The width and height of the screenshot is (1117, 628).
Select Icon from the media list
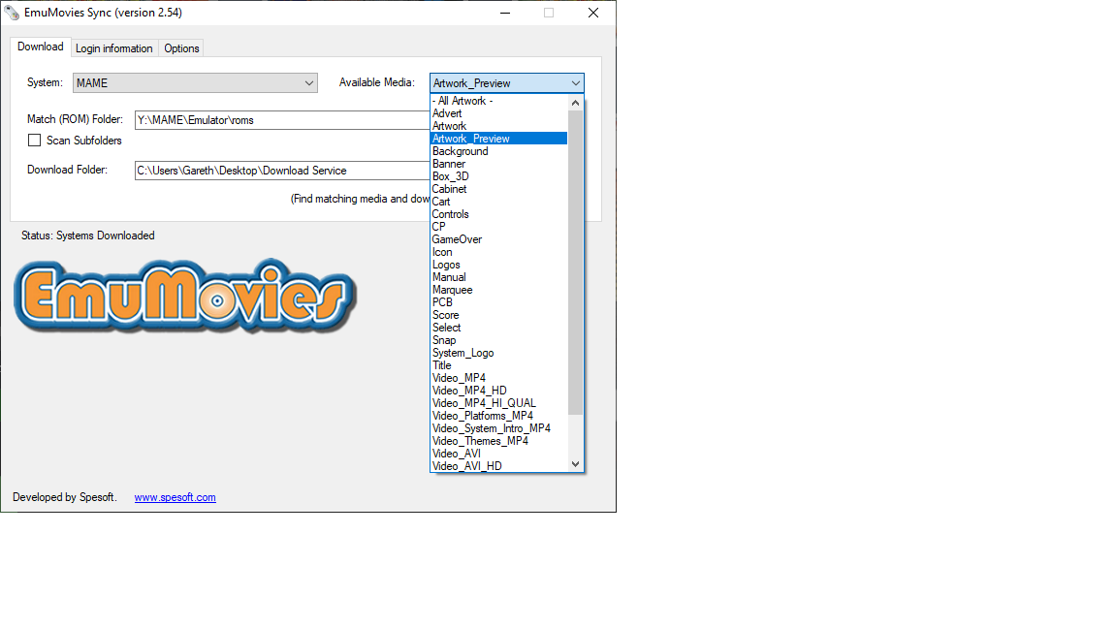(499, 252)
